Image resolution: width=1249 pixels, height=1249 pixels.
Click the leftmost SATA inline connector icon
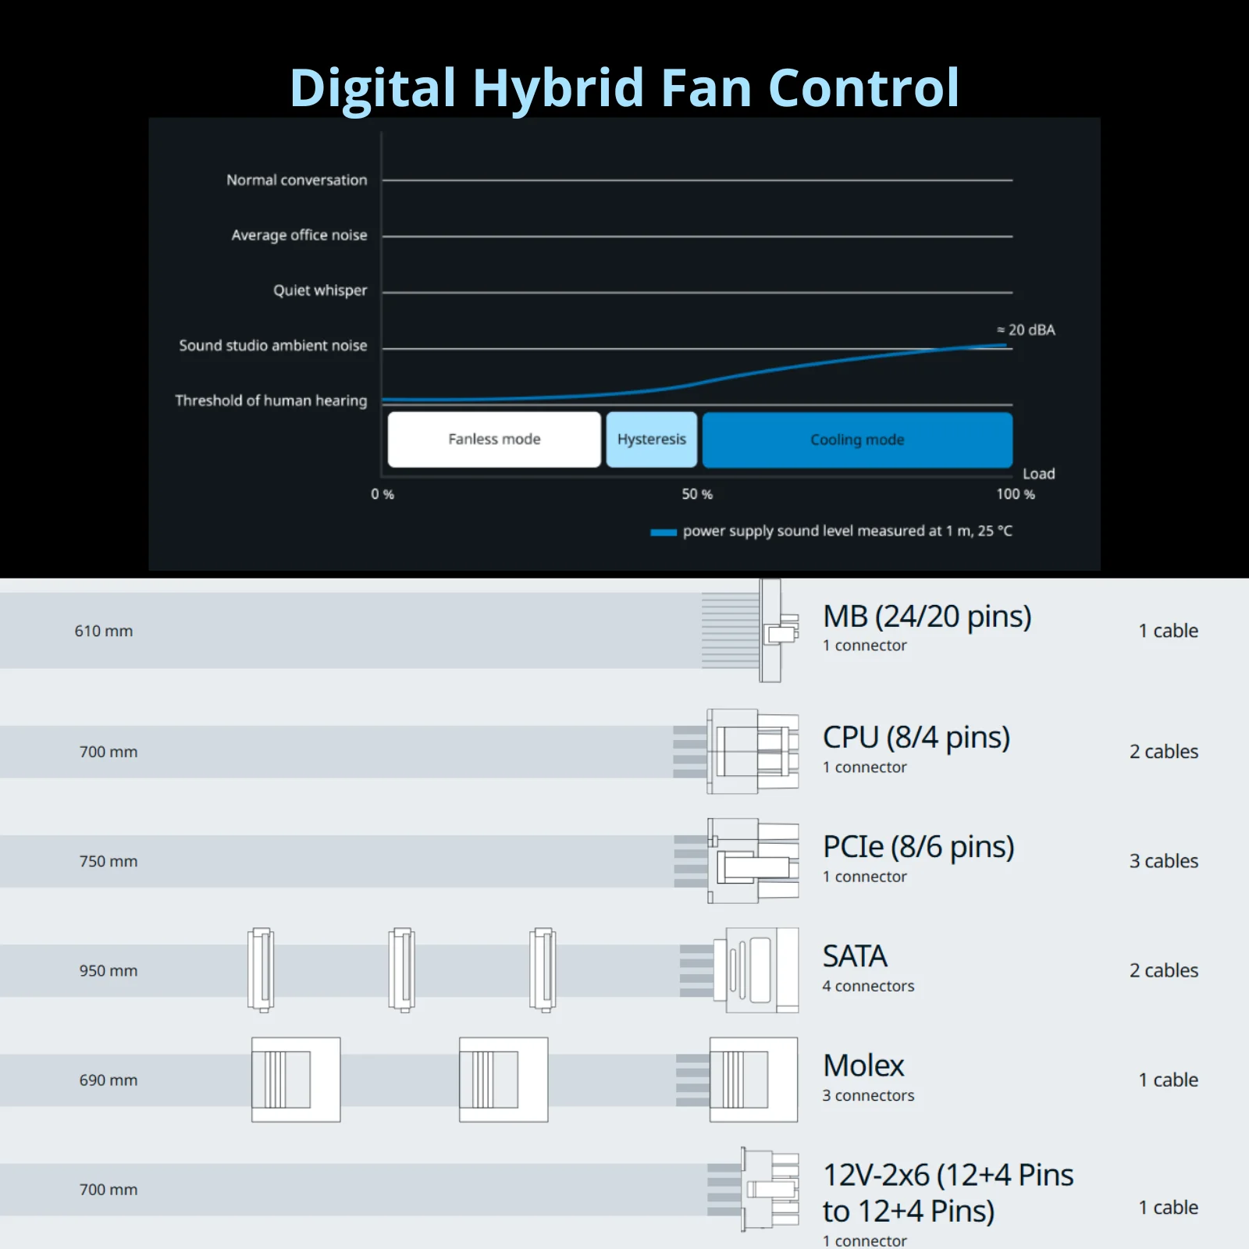coord(261,970)
